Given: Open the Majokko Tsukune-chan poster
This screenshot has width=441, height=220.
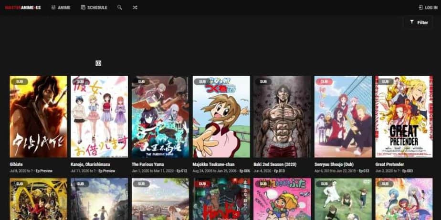Looking at the screenshot, I should click(221, 117).
